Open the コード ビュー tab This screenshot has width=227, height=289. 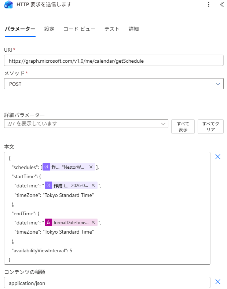pyautogui.click(x=79, y=29)
